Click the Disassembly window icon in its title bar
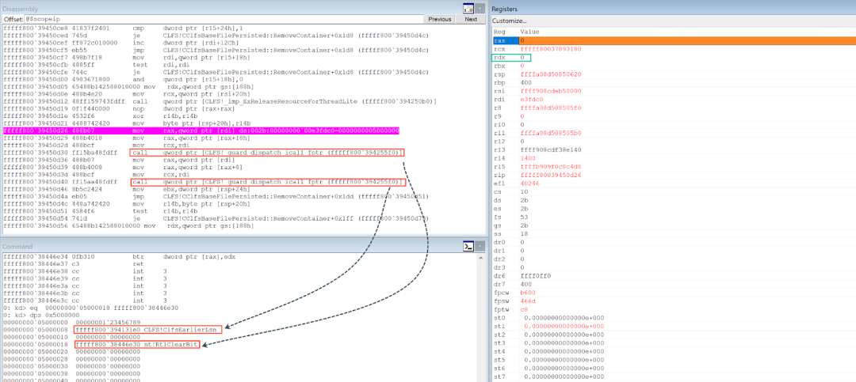The width and height of the screenshot is (856, 382). pos(468,7)
